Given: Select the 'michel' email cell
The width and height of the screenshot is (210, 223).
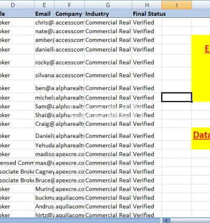Looking at the screenshot, I should (44, 97).
